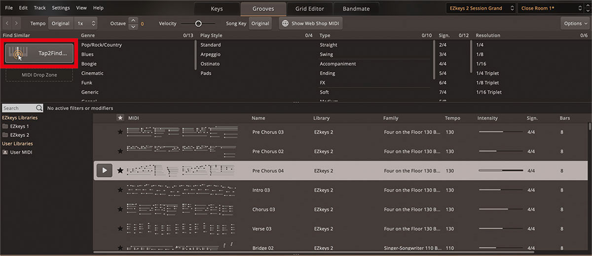The image size is (592, 256).
Task: Filter by Ostinato play style
Action: coord(210,64)
